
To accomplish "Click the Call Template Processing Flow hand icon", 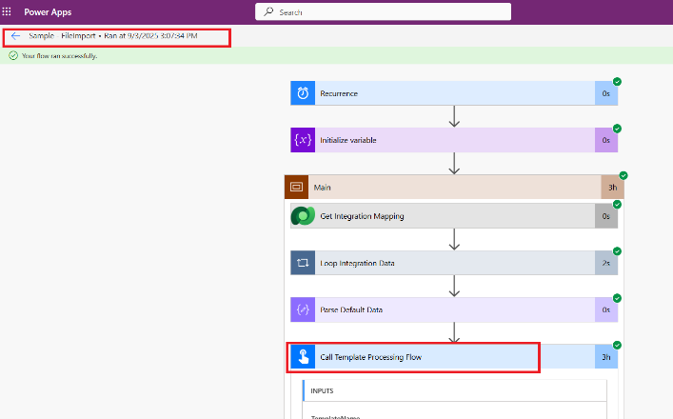I will (302, 357).
